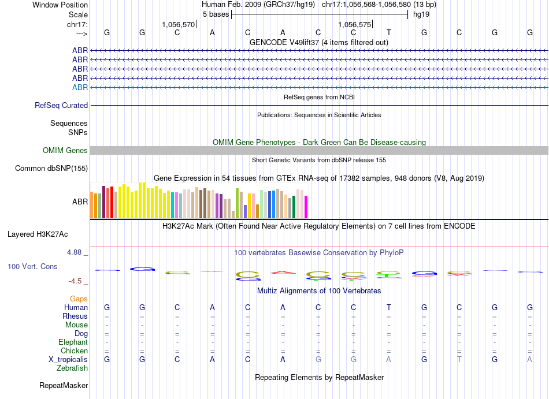Image resolution: width=549 pixels, height=399 pixels.
Task: Click the orange Gaps row label
Action: click(x=79, y=299)
